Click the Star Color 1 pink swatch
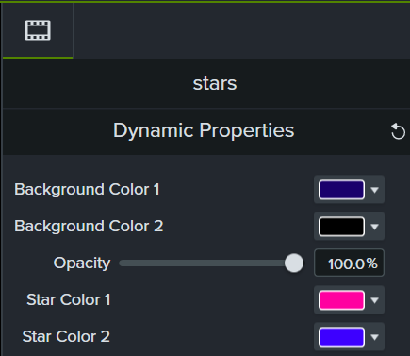Screen dimensions: 410x356 pyautogui.click(x=341, y=300)
